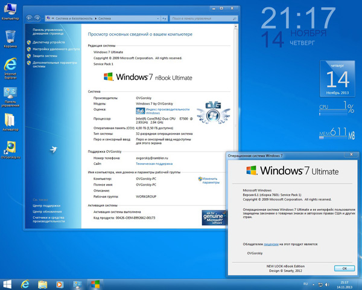
Task: Click the OVG winged logo
Action: [x=213, y=112]
